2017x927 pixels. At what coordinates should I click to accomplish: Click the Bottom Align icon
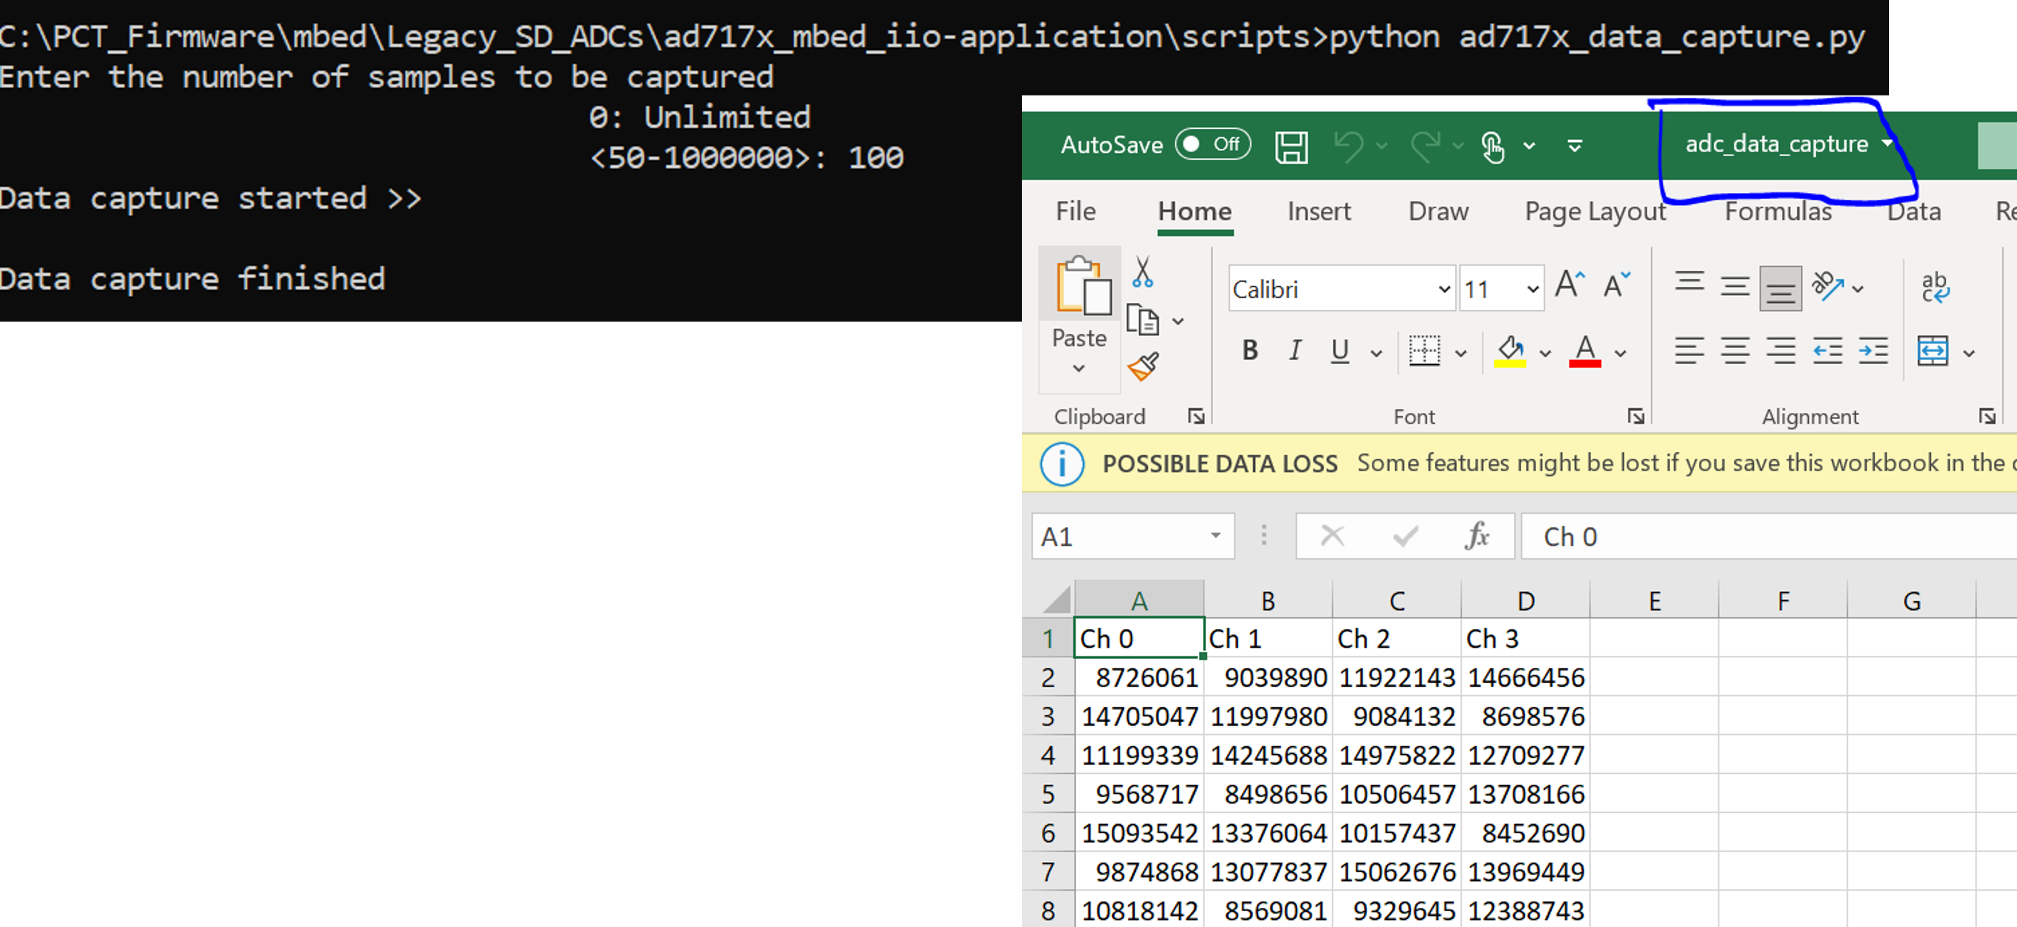pos(1780,289)
